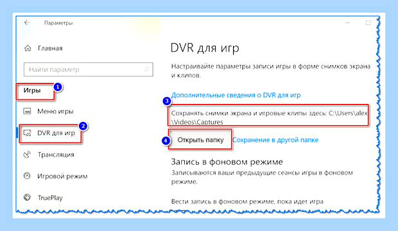The height and width of the screenshot is (231, 398).
Task: Open link Сохранение в другой папке
Action: 275,140
